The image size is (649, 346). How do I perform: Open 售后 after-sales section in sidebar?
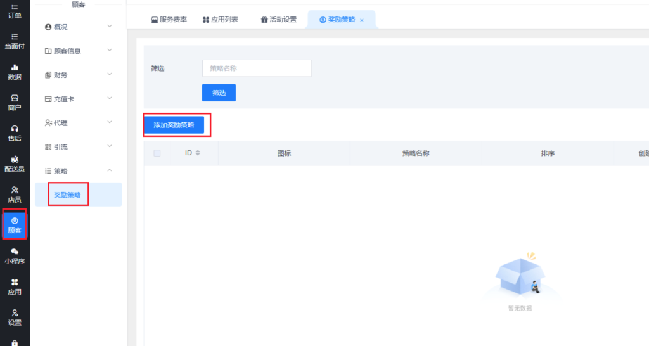[x=15, y=133]
